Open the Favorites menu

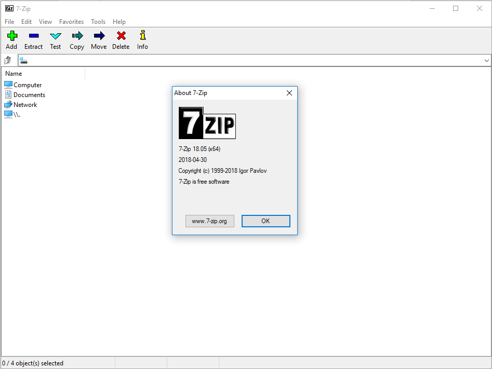pyautogui.click(x=72, y=22)
